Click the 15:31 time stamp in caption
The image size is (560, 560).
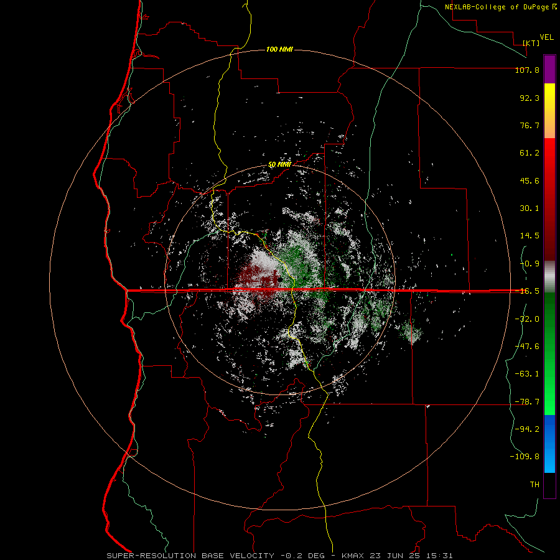439,556
